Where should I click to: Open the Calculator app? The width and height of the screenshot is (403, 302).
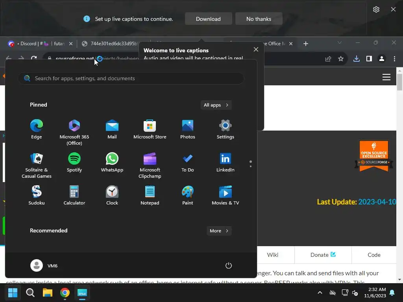[74, 195]
